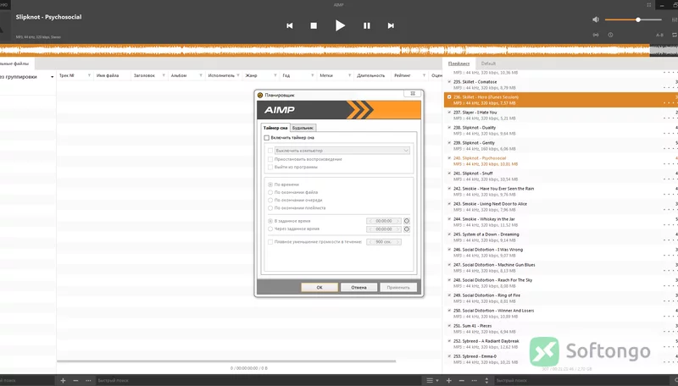Click the 'Отмена' cancel button
The image size is (678, 386).
(358, 287)
